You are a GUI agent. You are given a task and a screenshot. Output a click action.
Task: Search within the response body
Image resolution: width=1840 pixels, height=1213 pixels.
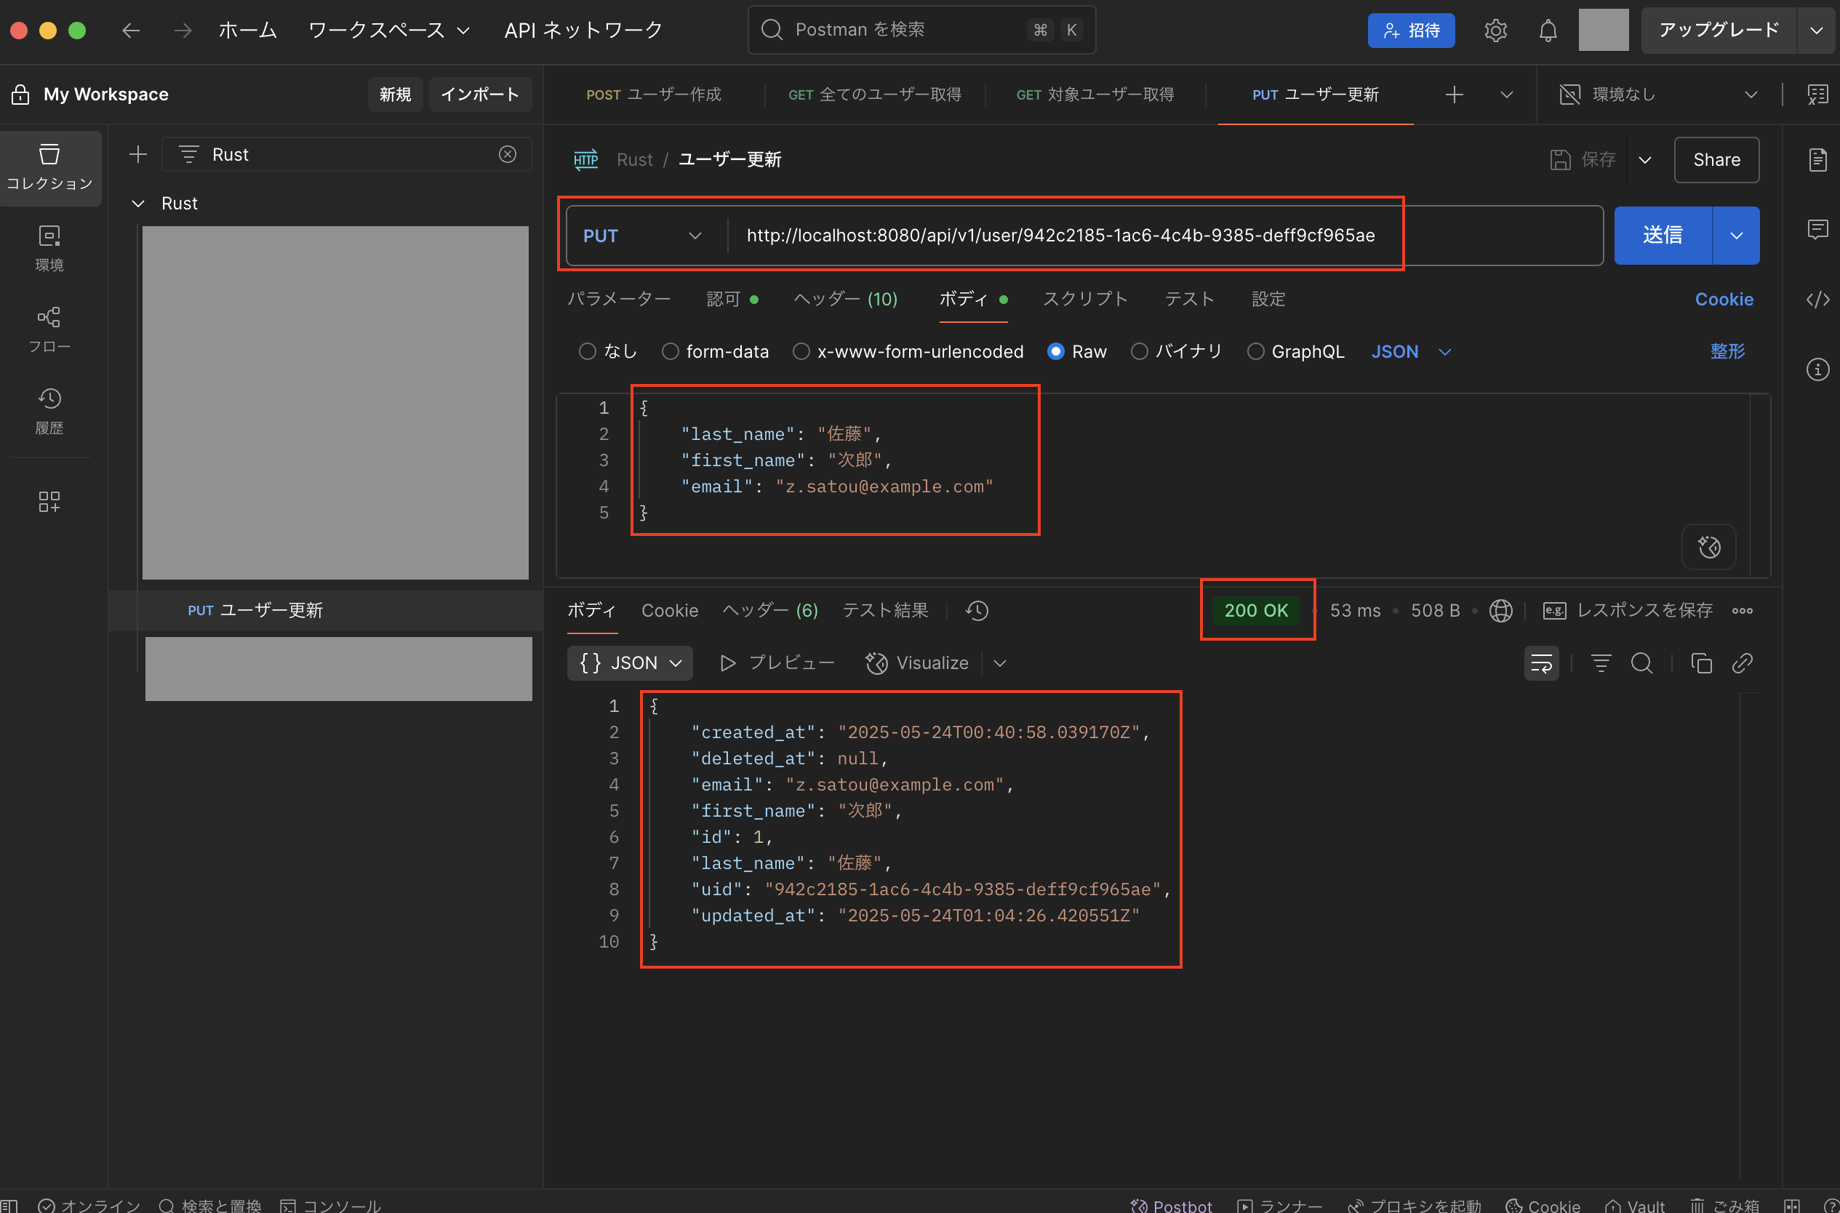[x=1641, y=663]
